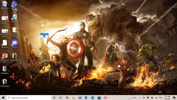Open Task View from the taskbar
This screenshot has height=100, width=177.
point(61,97)
